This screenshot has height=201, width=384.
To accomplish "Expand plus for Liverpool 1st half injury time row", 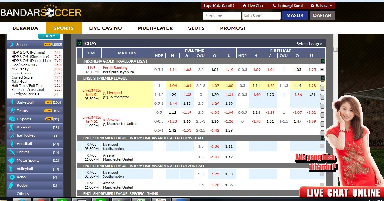I will (x=322, y=146).
